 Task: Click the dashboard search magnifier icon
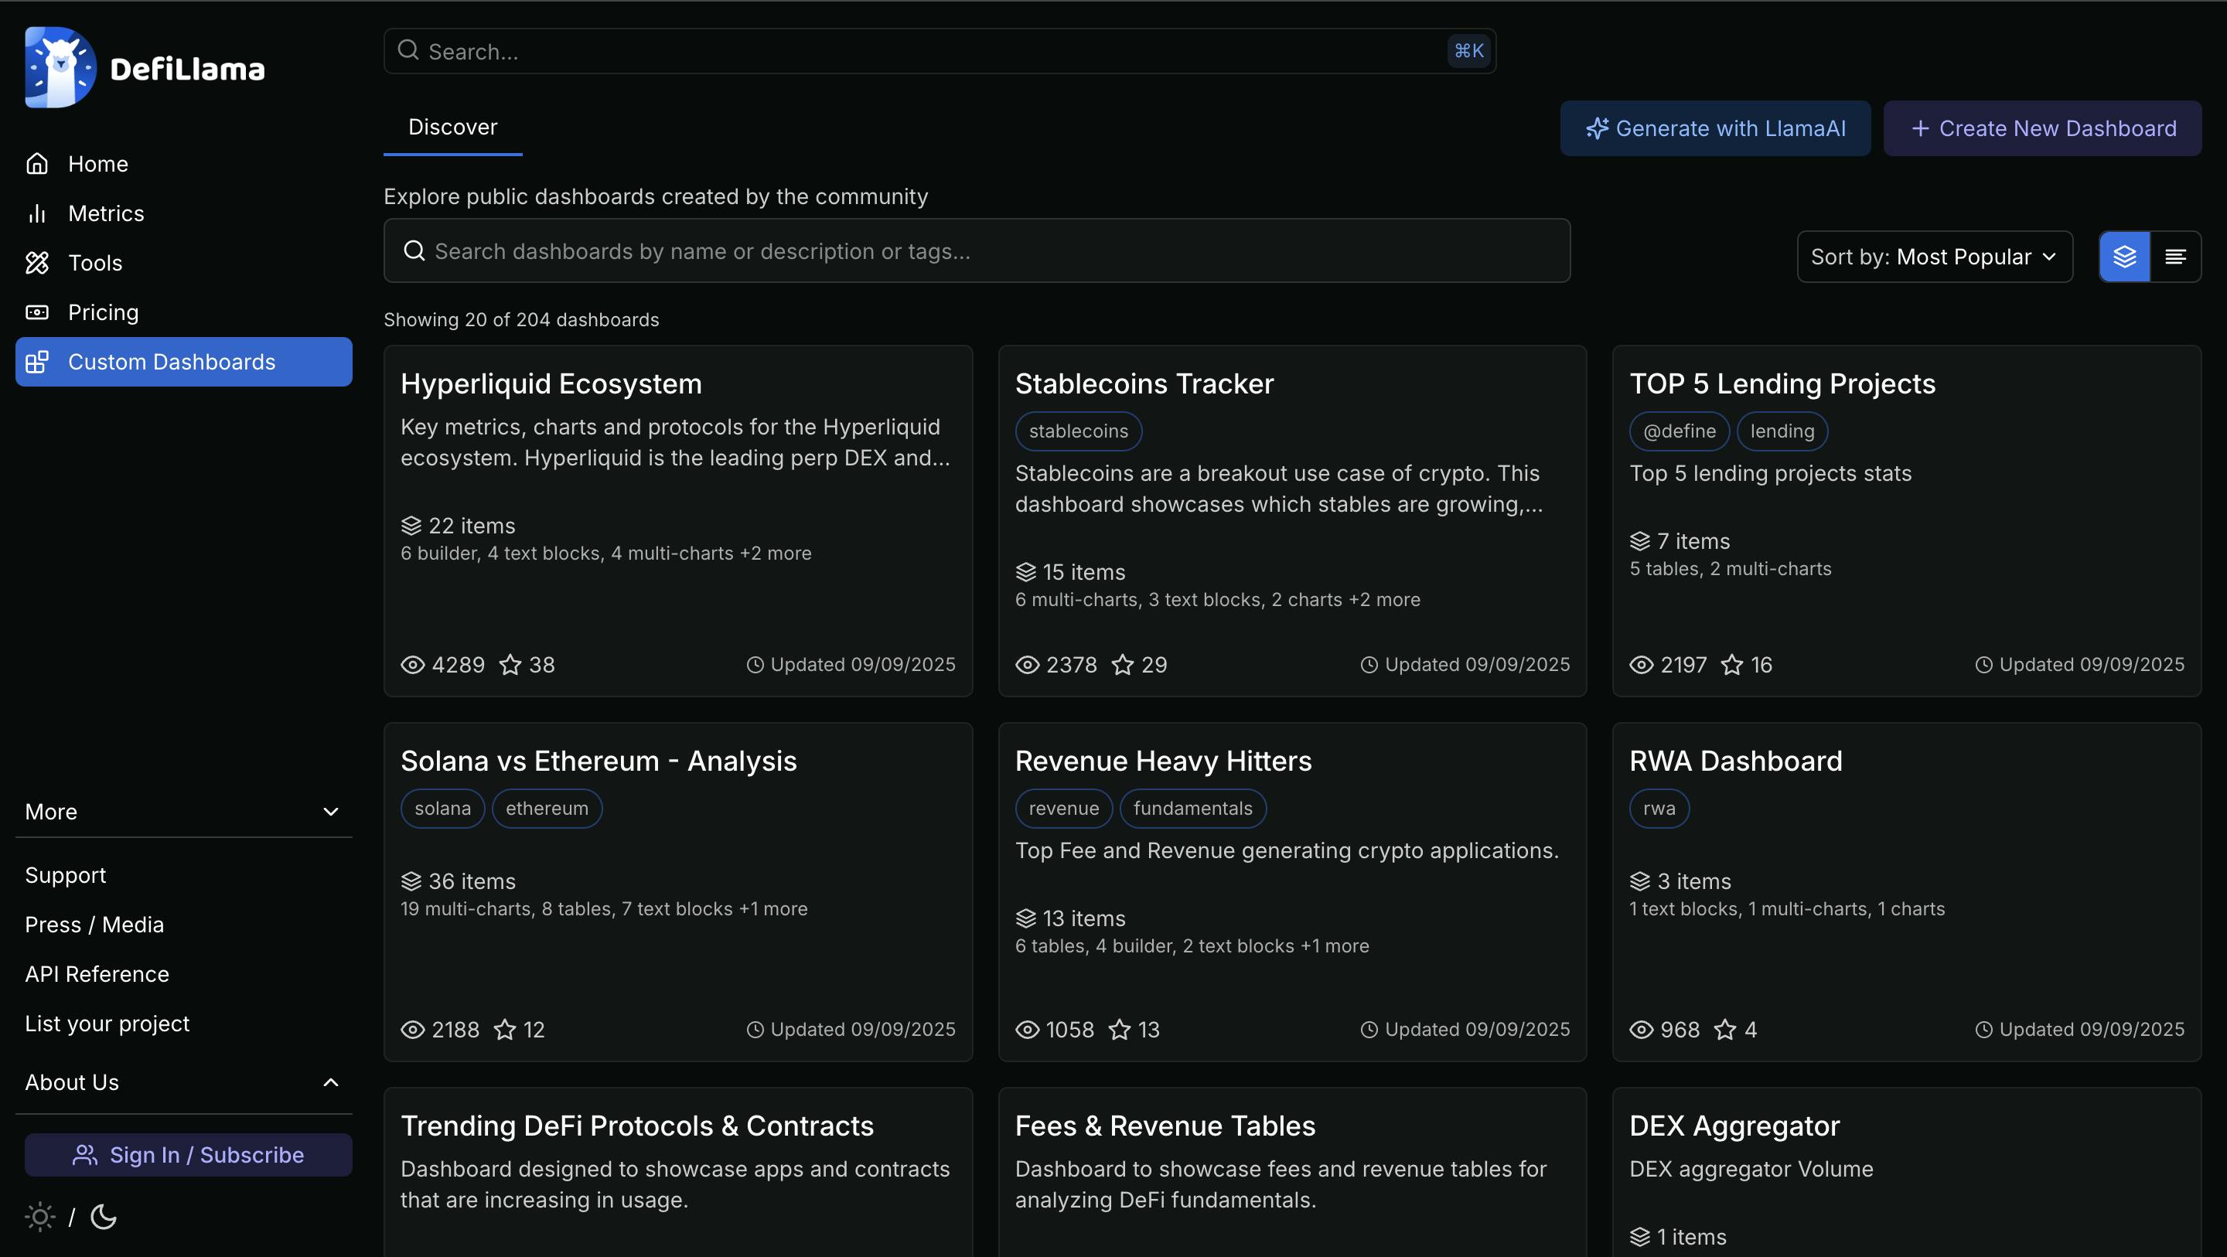click(415, 250)
